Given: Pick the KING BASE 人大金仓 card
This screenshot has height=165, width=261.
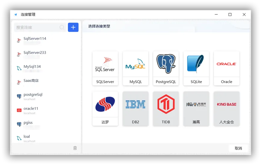Looking at the screenshot, I should click(227, 109).
